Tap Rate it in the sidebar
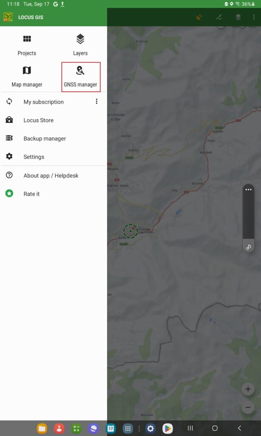 click(x=31, y=194)
